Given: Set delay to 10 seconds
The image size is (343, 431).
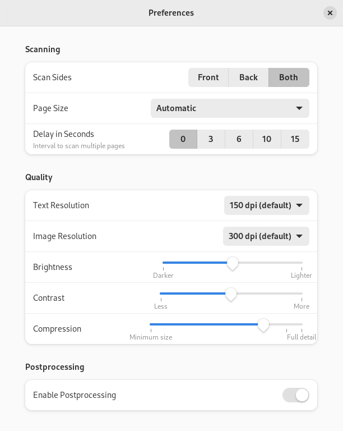Looking at the screenshot, I should [267, 139].
